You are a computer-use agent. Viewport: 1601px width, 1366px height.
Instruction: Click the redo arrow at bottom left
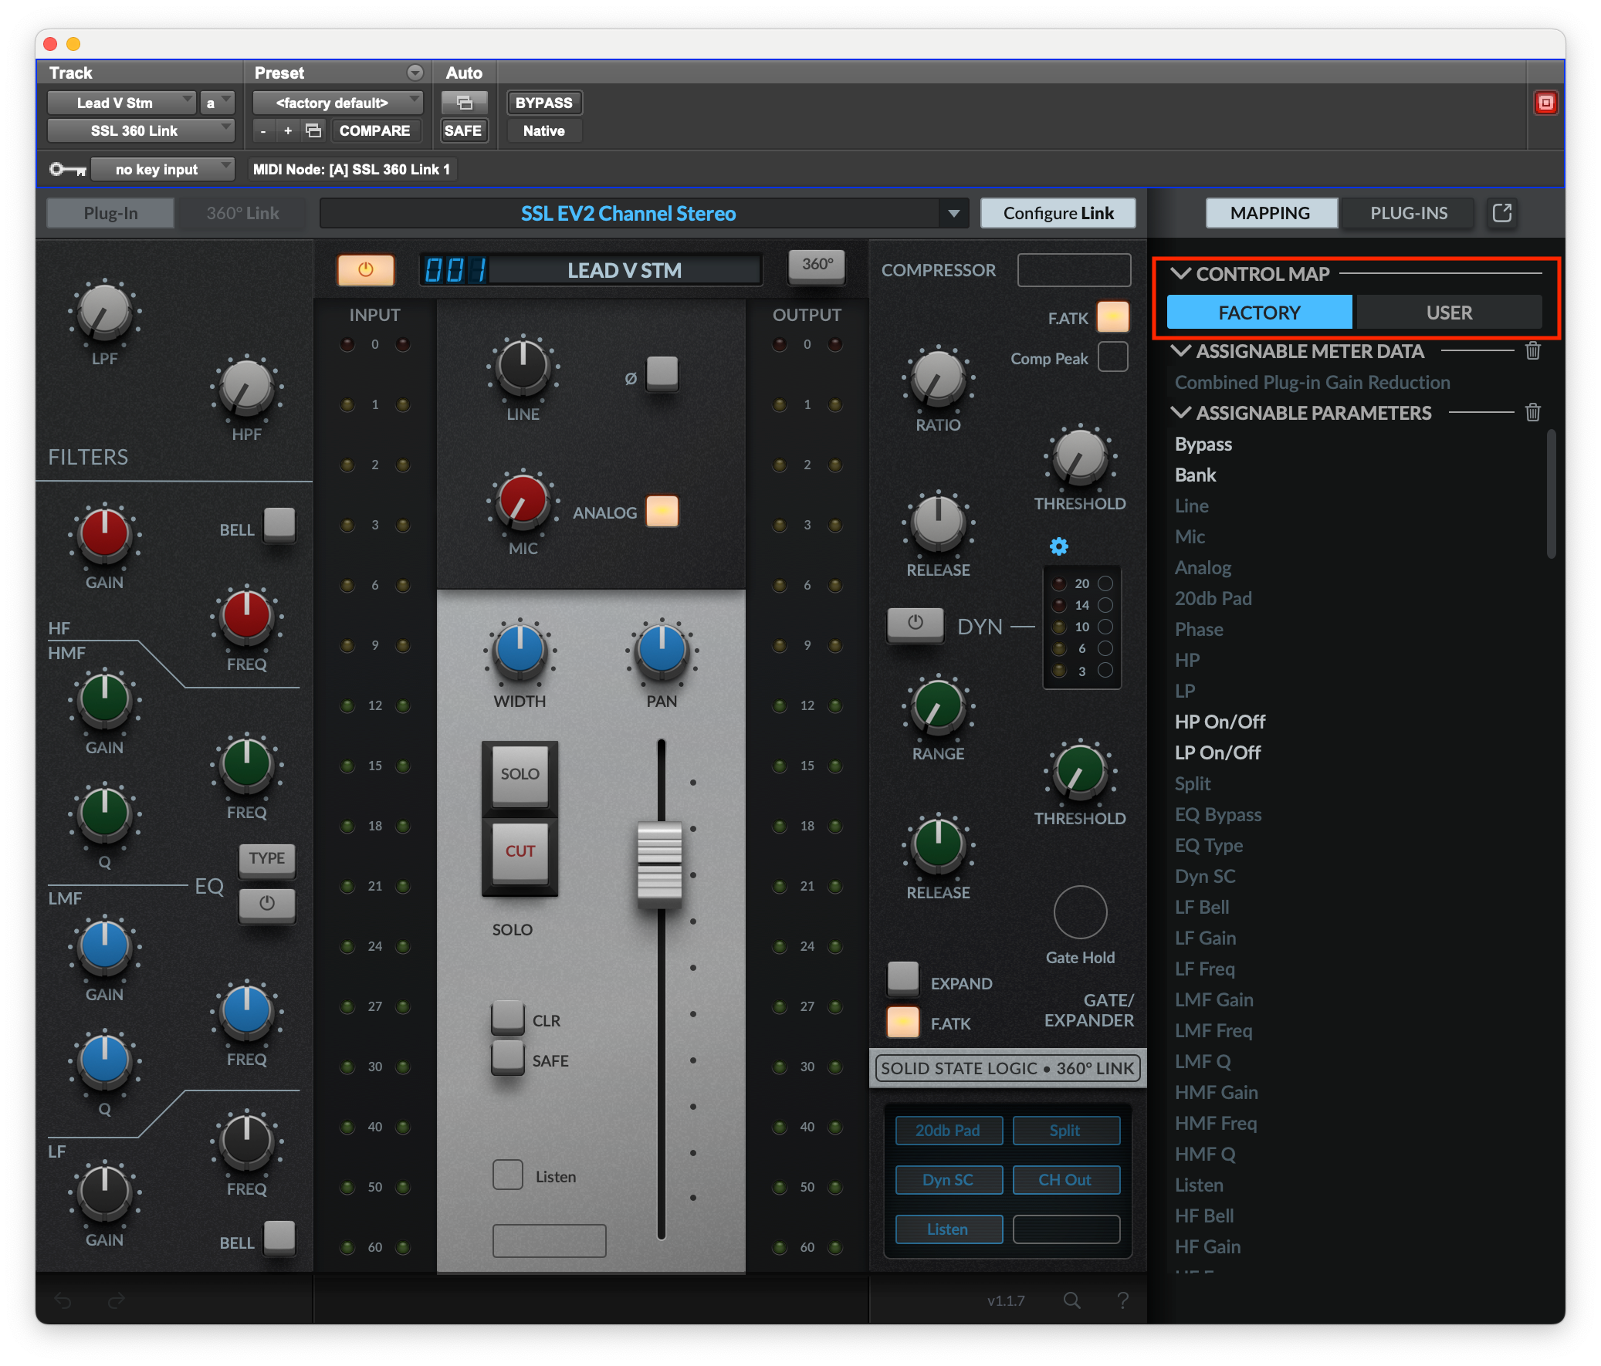117,1301
